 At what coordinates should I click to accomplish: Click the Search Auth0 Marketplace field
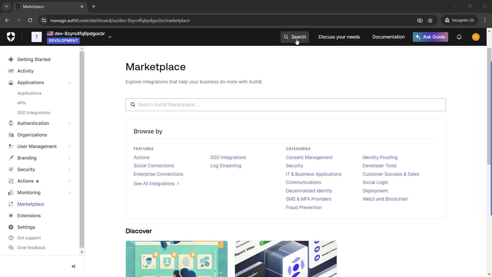285,105
